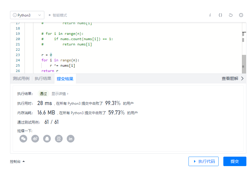Toggle the 智能模式 smart mode indicator
Screen dimensions: 252x177
coord(58,15)
